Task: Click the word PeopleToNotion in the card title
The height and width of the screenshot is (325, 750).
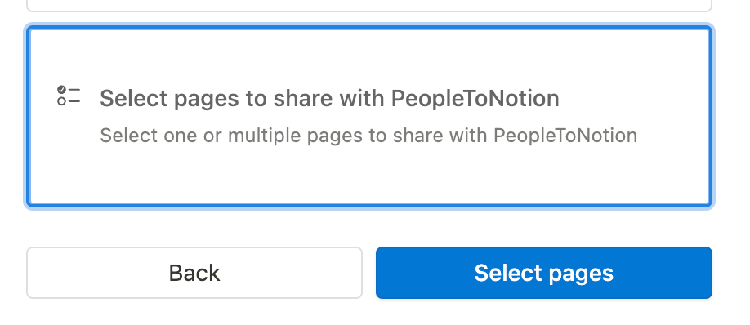Action: tap(475, 99)
